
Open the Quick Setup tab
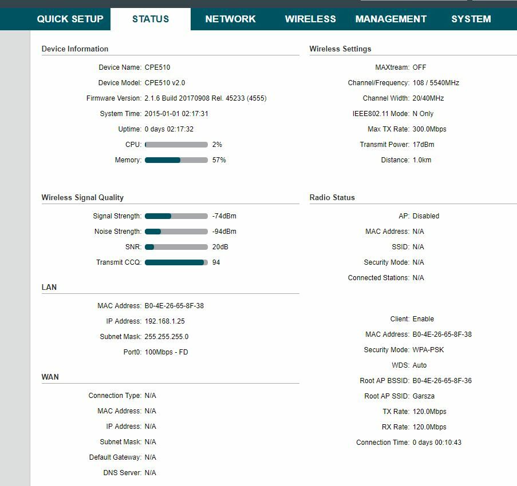tap(70, 19)
